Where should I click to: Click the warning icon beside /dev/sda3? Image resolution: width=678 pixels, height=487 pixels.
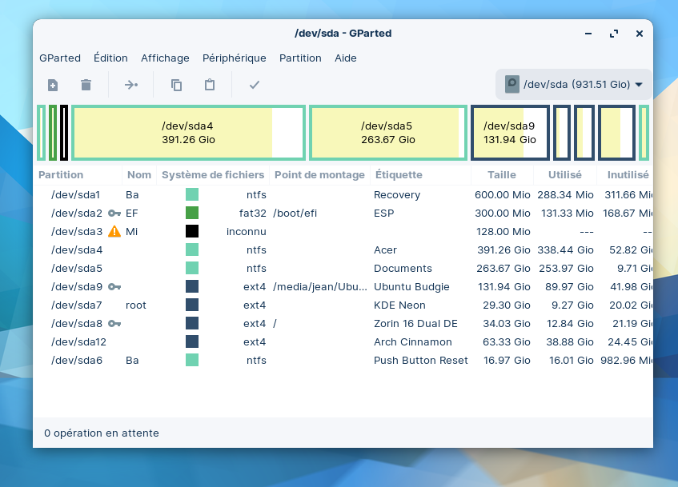114,231
